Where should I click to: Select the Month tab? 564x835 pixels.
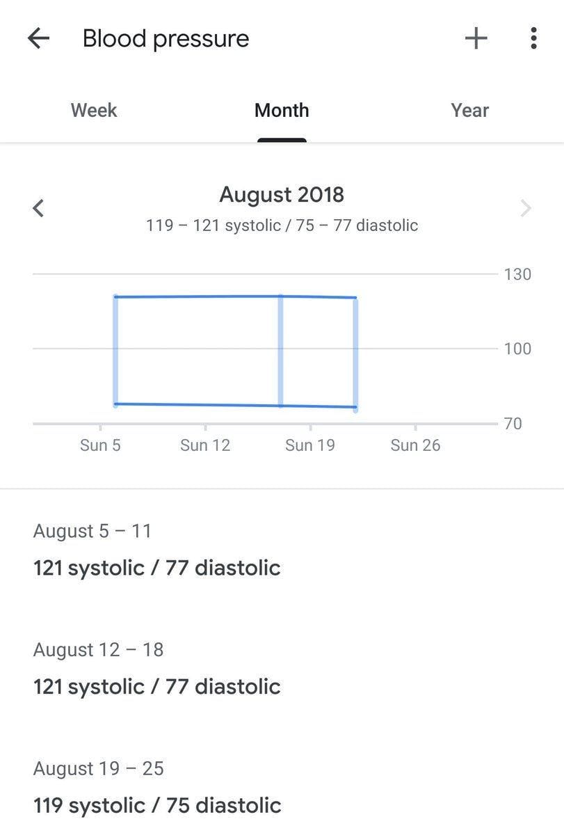(x=282, y=111)
